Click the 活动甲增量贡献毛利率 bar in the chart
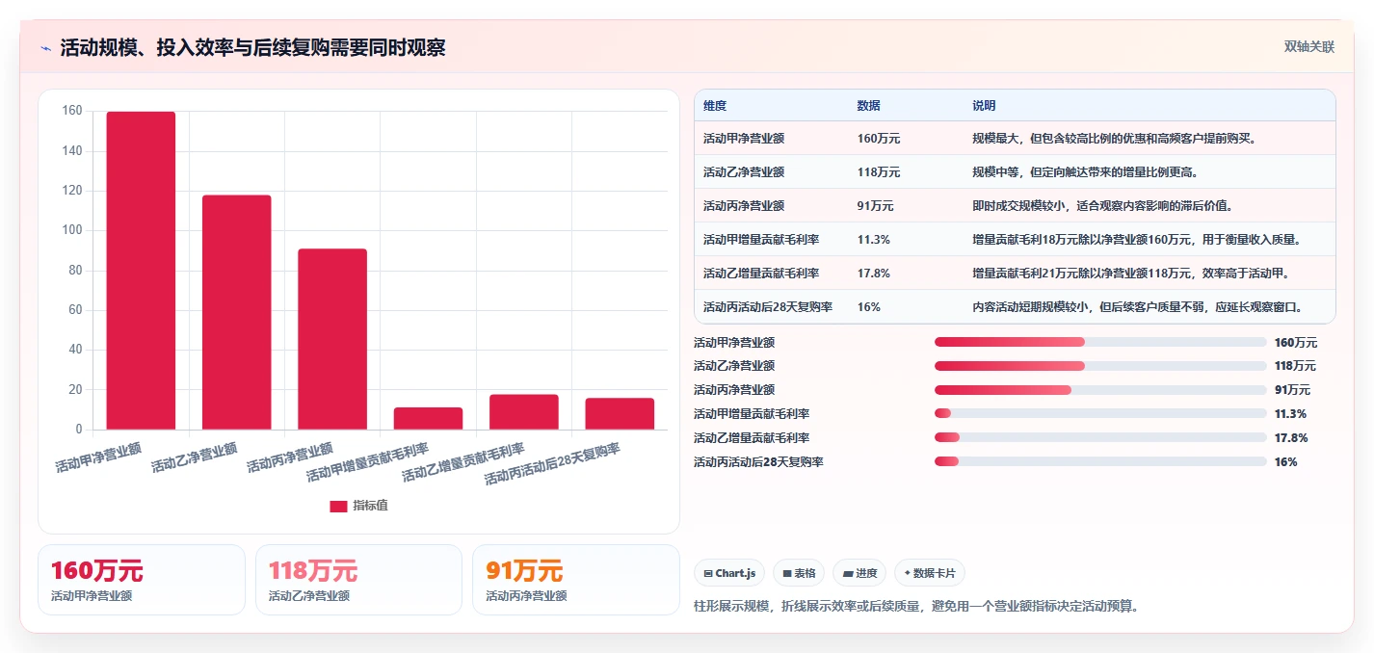The width and height of the screenshot is (1374, 653). click(x=428, y=418)
